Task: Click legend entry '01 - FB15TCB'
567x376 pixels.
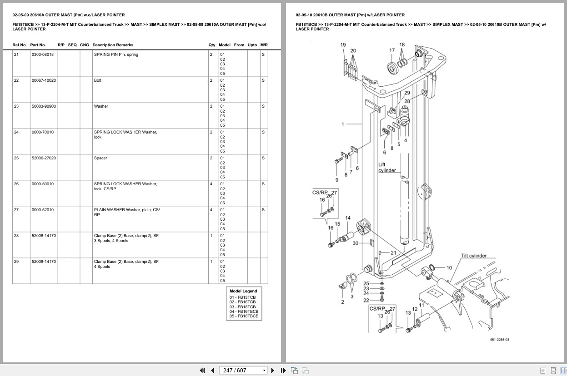Action: click(x=242, y=297)
